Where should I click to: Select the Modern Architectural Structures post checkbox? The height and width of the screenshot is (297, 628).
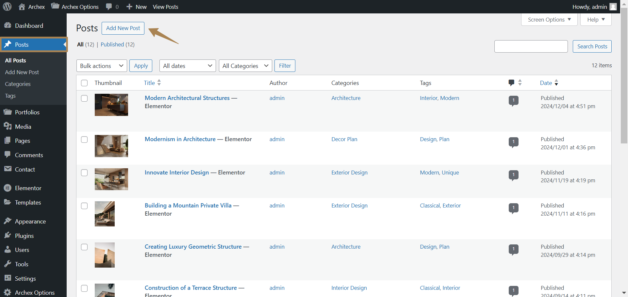pos(84,98)
